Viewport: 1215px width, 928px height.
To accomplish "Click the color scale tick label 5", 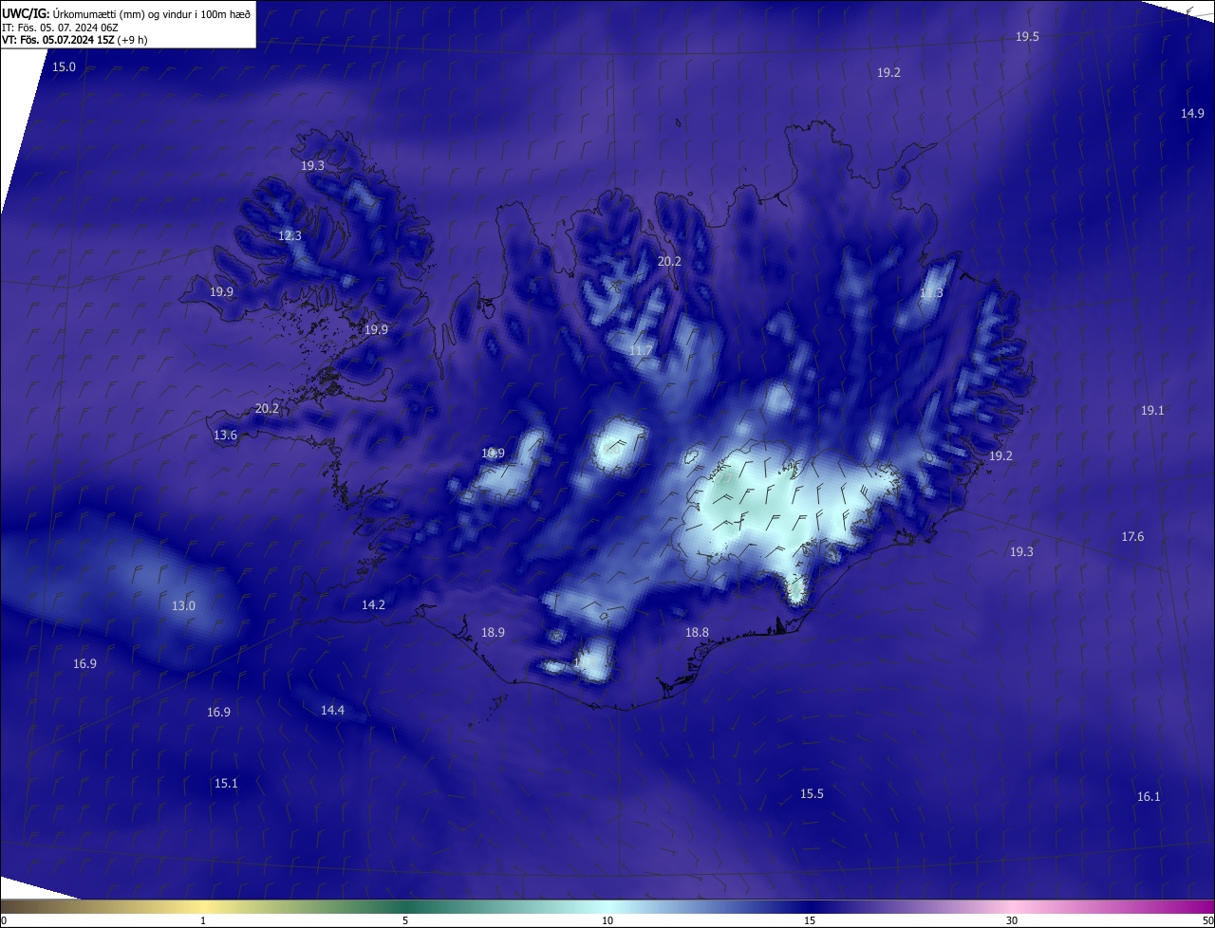I will pyautogui.click(x=405, y=920).
